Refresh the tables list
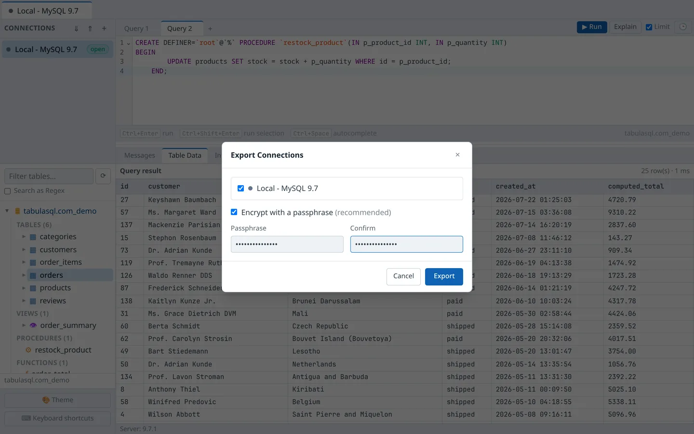The height and width of the screenshot is (434, 694). point(103,176)
